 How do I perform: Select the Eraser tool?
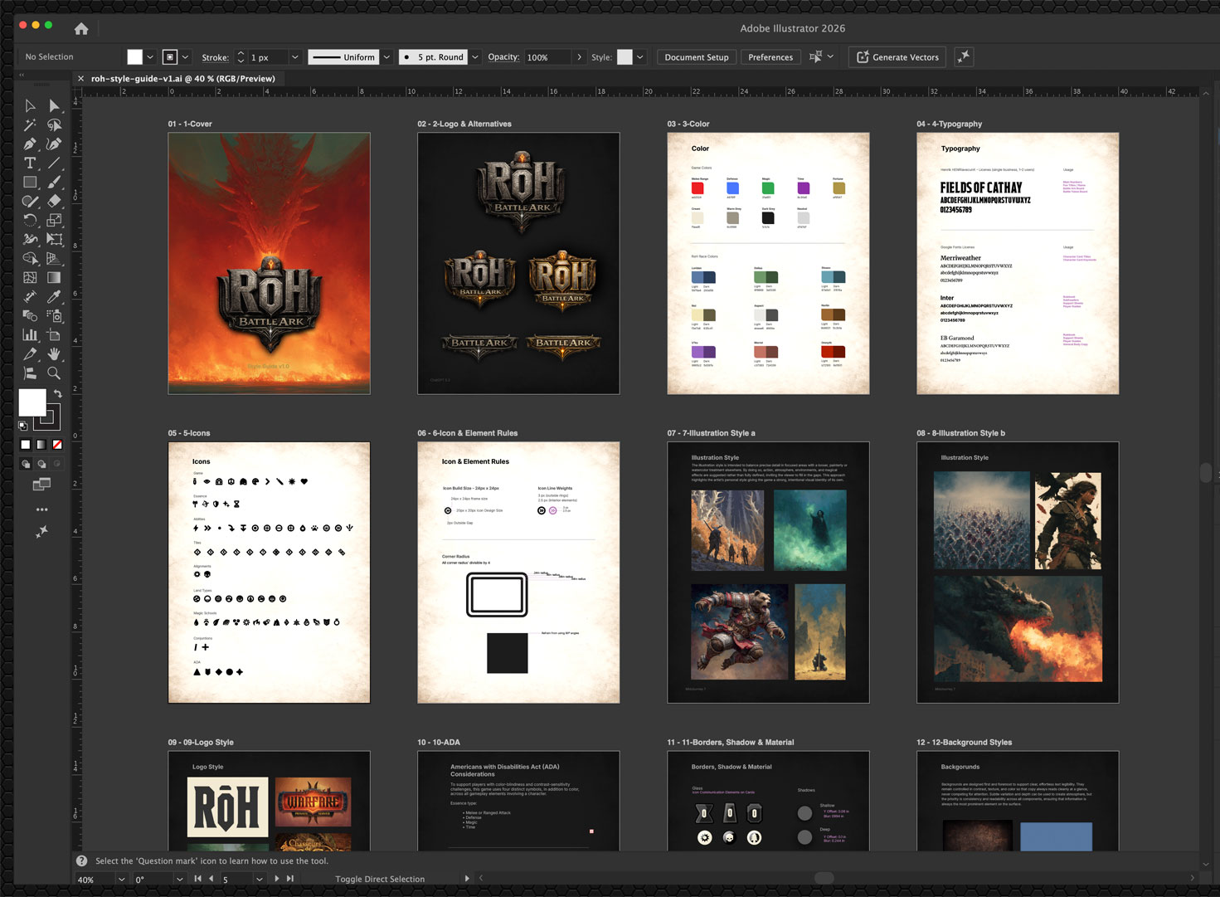pyautogui.click(x=54, y=201)
